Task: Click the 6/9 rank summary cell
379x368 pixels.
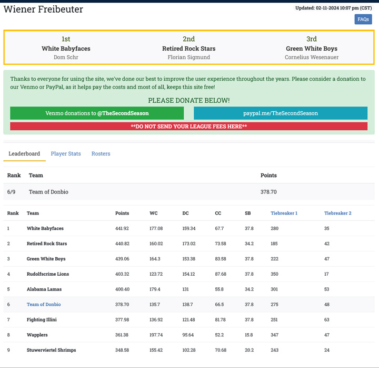Action: coord(11,192)
